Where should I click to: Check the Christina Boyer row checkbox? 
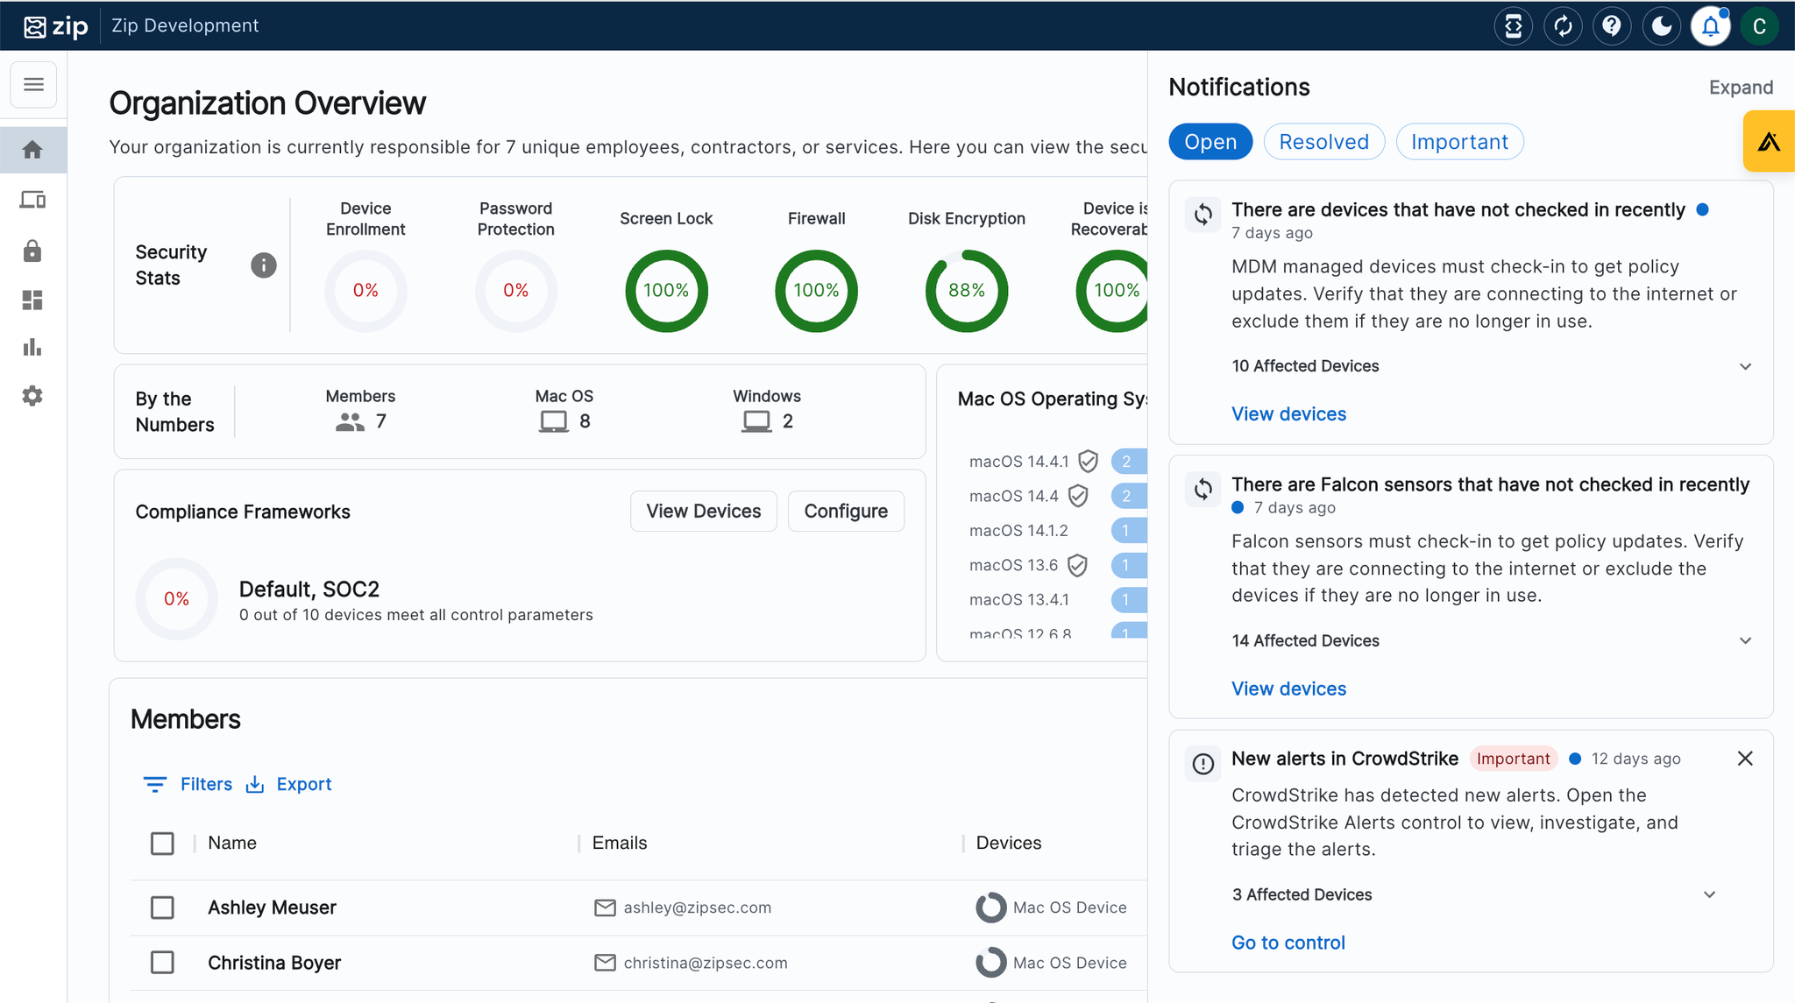[162, 963]
